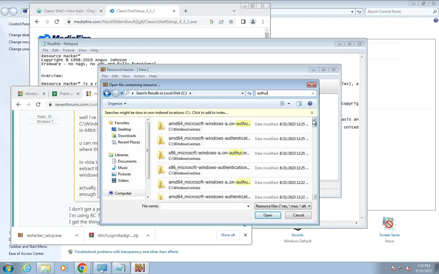
Task: Switch to Classic Shell View topic tab
Action: pyautogui.click(x=70, y=11)
